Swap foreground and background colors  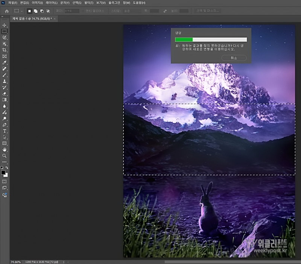coord(7,168)
